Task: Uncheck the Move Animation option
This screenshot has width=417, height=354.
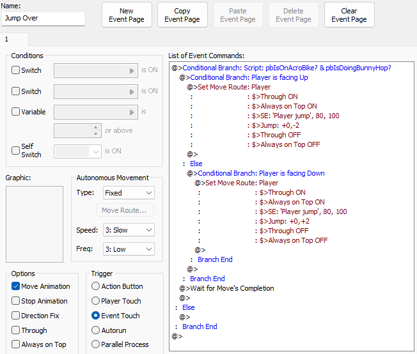Action: coord(16,286)
